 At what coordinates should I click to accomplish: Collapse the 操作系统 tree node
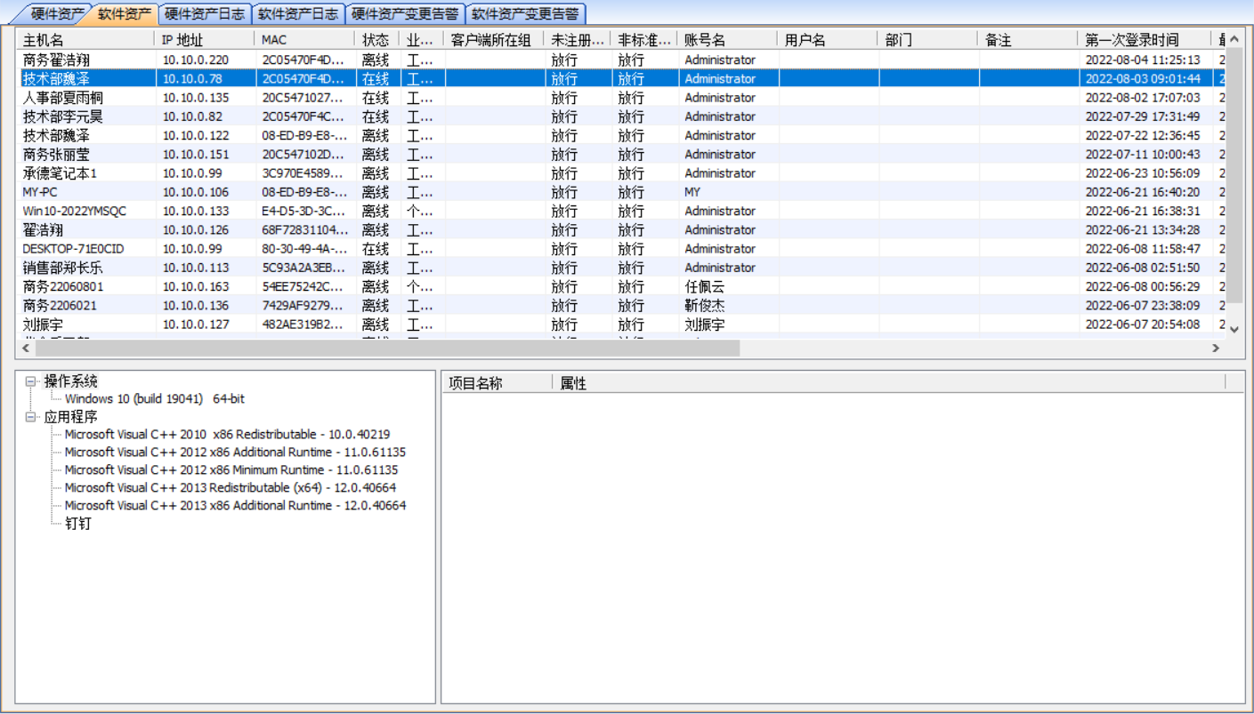tap(31, 381)
